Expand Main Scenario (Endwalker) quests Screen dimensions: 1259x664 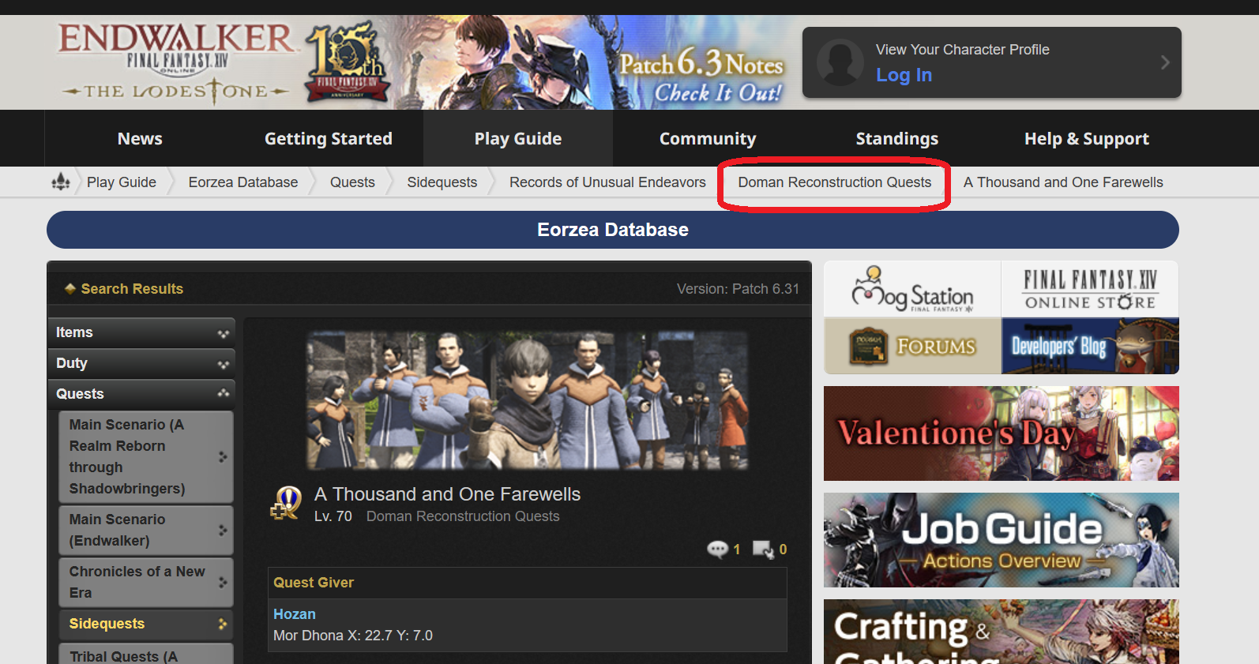(x=146, y=530)
